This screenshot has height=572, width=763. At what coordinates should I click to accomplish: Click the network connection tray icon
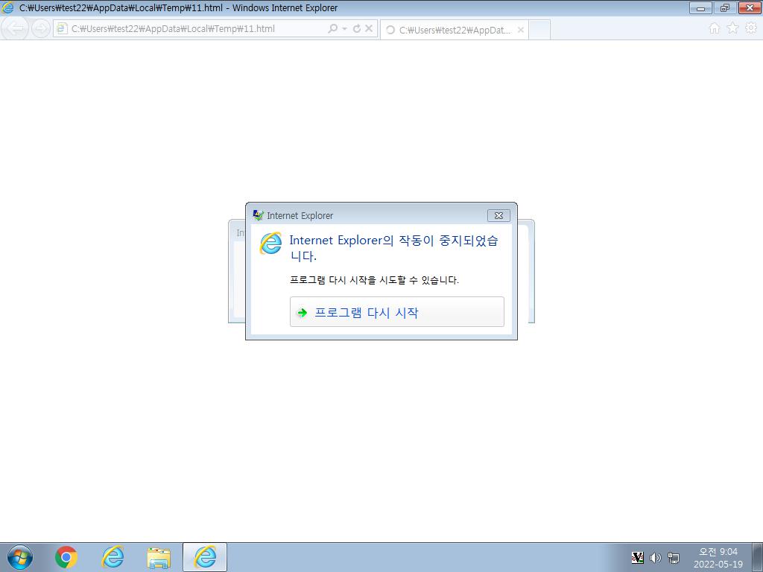(674, 557)
